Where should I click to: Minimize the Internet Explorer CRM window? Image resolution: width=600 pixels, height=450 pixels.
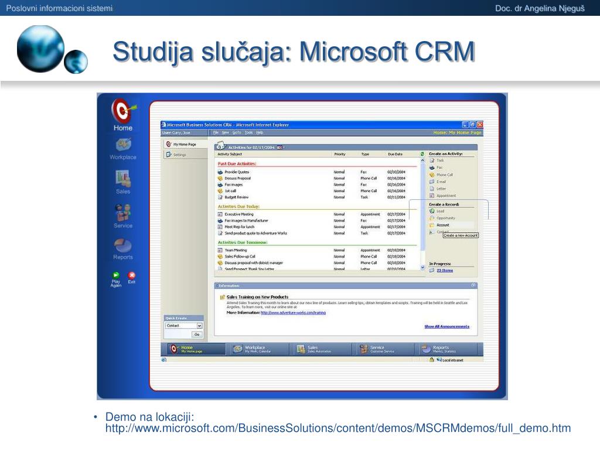pyautogui.click(x=465, y=125)
